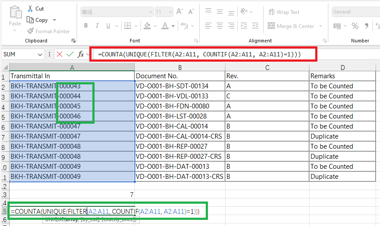Cancel formula entry with red X
Image resolution: width=380 pixels, height=226 pixels.
coord(60,54)
